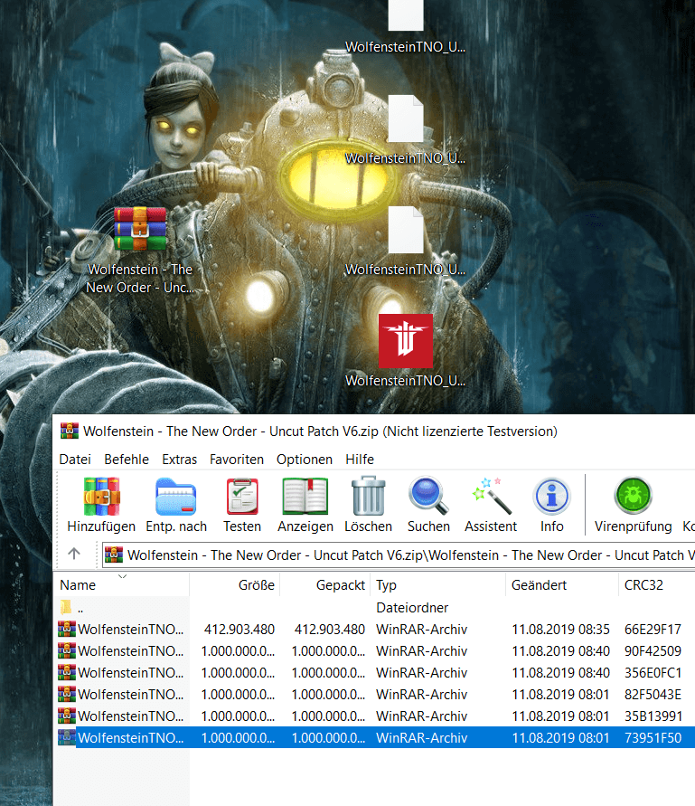Select the parent folder '..' row
Image resolution: width=695 pixels, height=806 pixels.
tap(373, 608)
